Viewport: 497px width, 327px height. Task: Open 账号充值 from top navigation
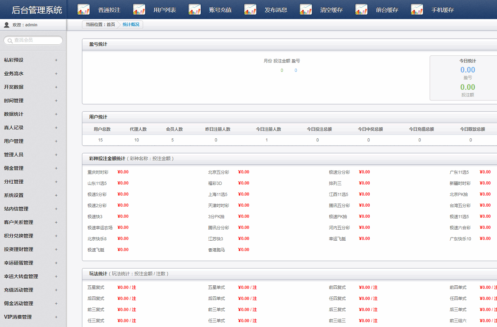(220, 10)
